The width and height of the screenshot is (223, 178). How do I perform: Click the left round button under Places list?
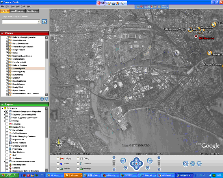click(42, 99)
